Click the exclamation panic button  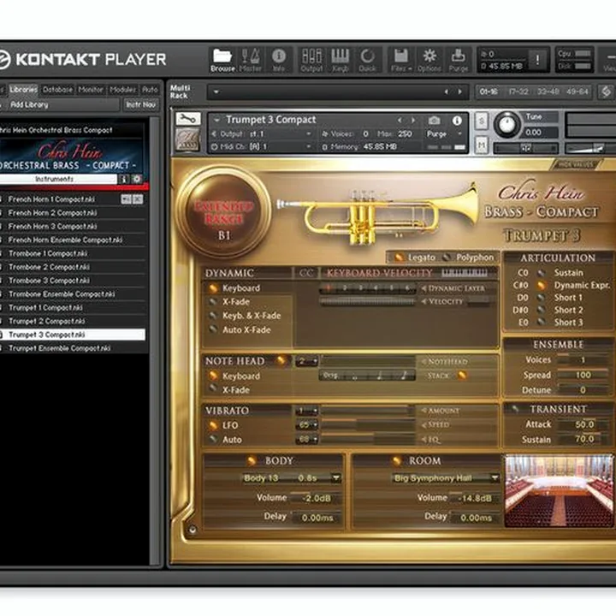(537, 60)
